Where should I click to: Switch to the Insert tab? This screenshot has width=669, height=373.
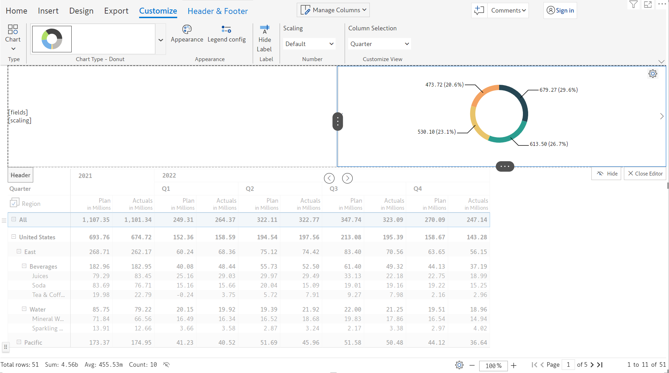point(48,11)
